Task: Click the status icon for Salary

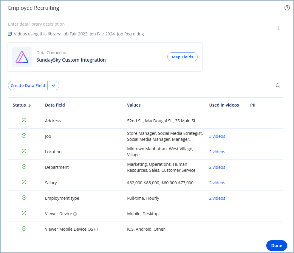Action: [x=24, y=182]
